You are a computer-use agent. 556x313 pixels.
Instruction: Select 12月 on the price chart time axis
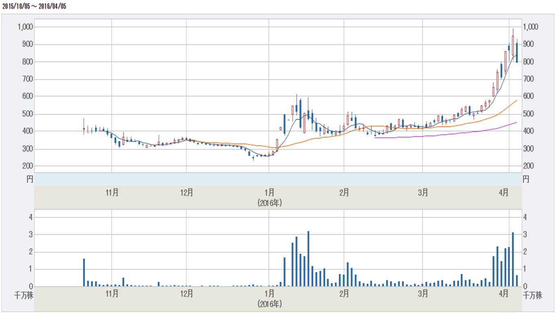(x=186, y=193)
